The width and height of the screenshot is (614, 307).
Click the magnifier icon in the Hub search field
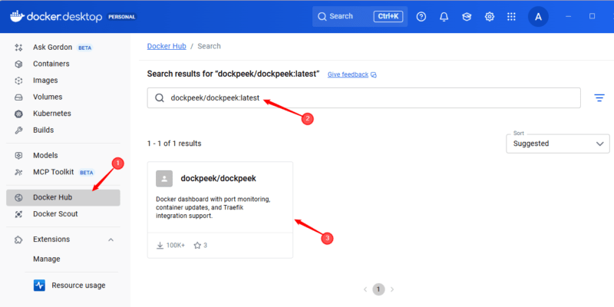point(160,98)
